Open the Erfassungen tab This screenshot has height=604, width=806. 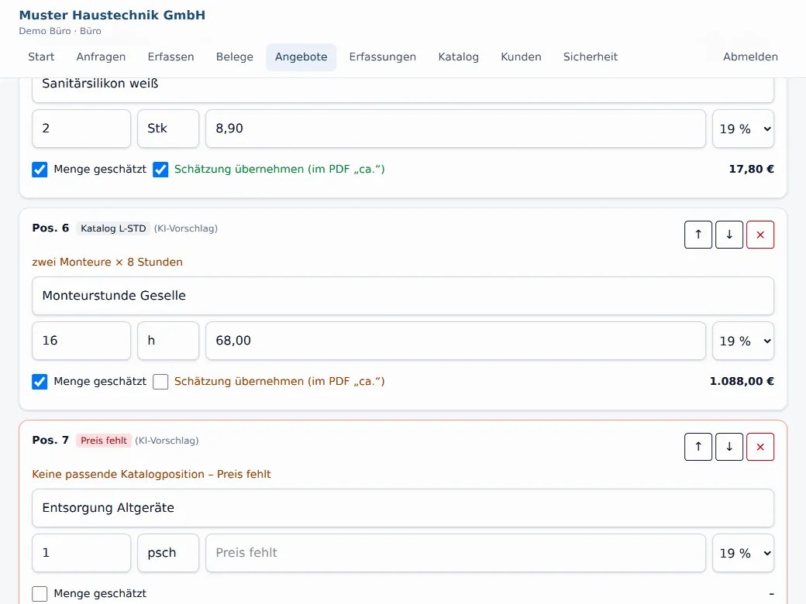click(382, 57)
